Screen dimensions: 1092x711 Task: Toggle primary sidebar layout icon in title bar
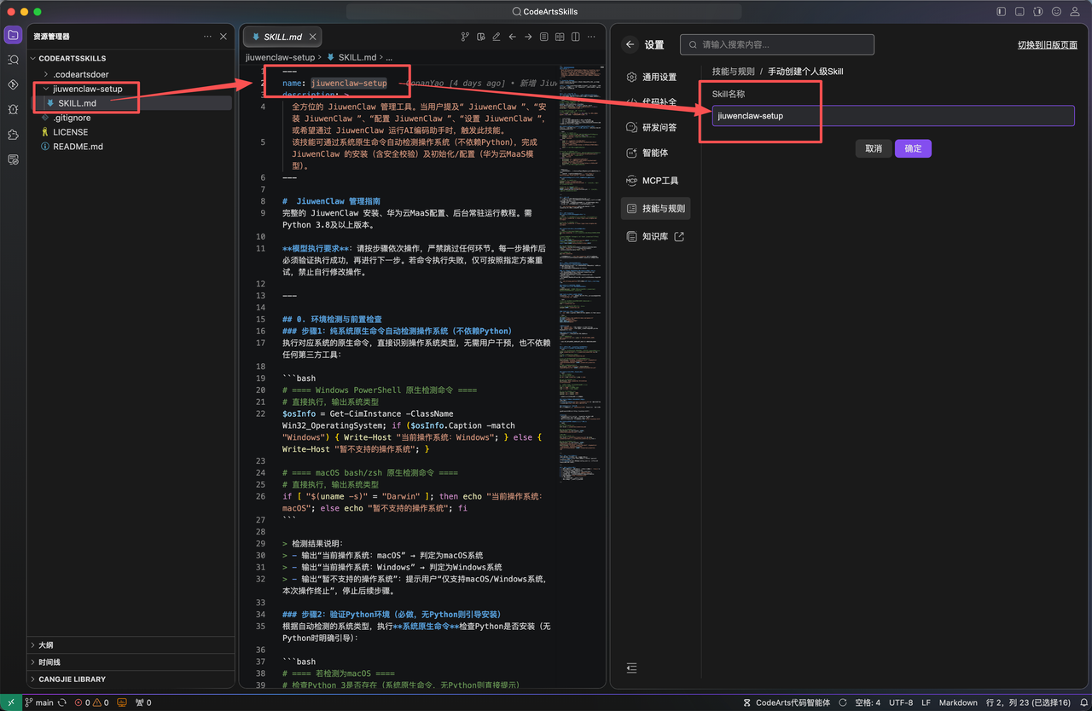(x=1001, y=11)
